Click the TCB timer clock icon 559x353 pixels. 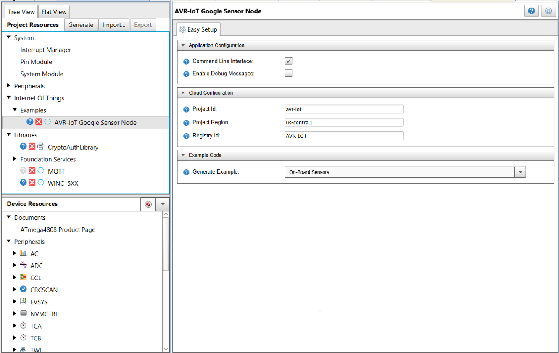[24, 337]
